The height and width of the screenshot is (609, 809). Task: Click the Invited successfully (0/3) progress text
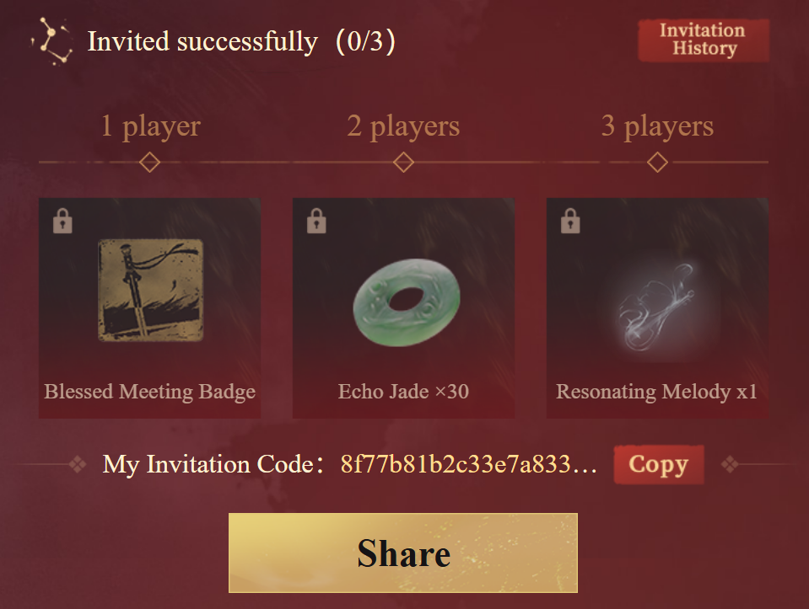pyautogui.click(x=241, y=41)
